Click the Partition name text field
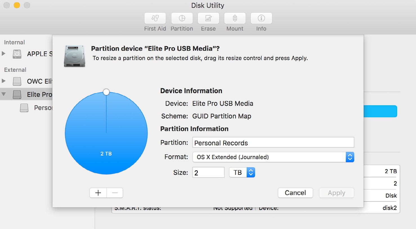416x229 pixels. [x=273, y=143]
